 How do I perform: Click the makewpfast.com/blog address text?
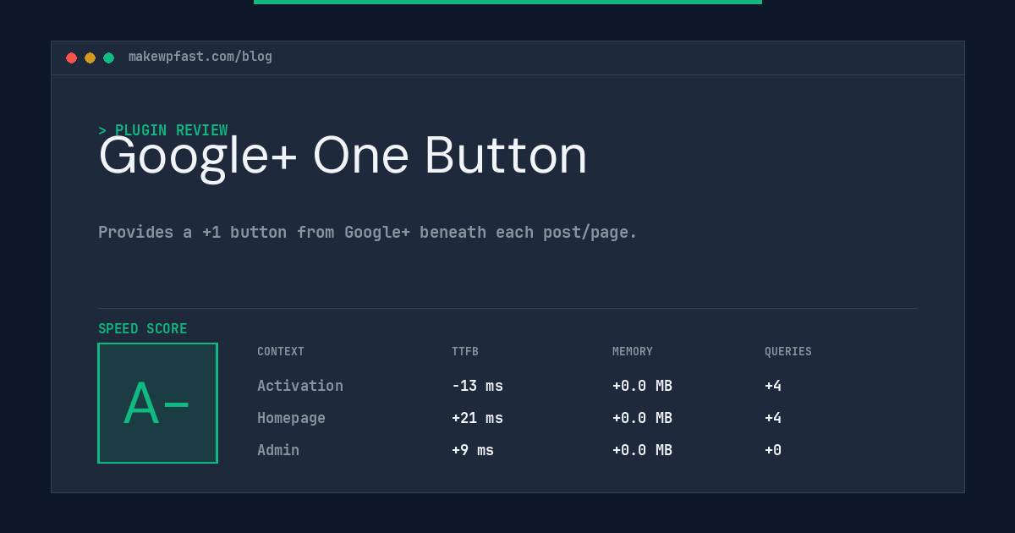pyautogui.click(x=200, y=57)
